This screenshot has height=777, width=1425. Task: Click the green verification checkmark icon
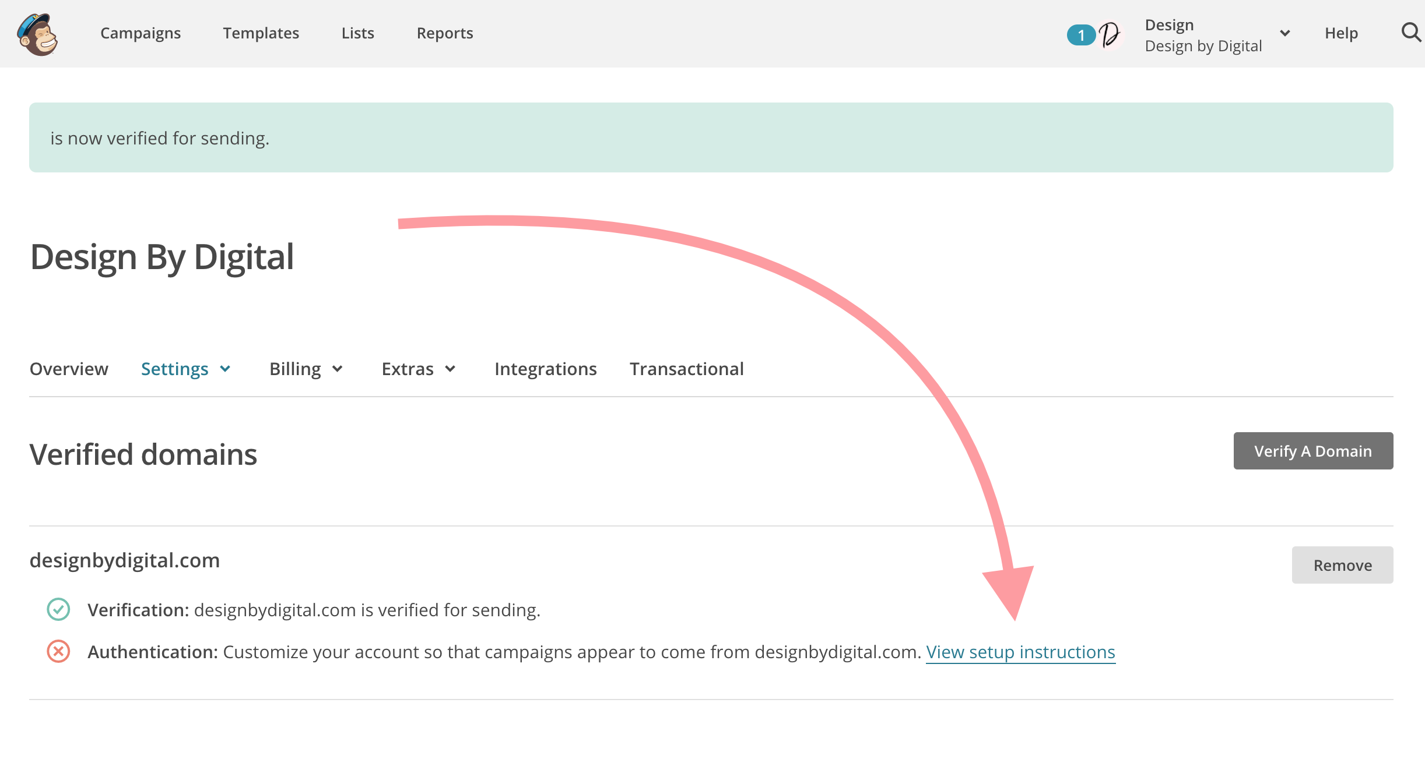tap(58, 609)
